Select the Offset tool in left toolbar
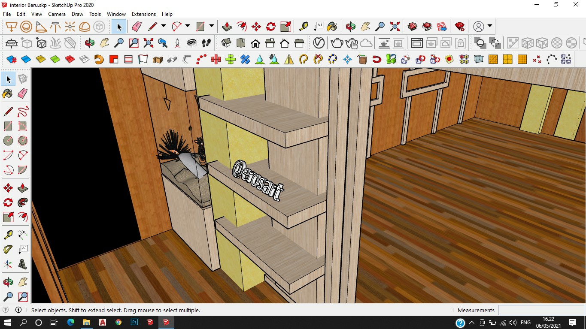Viewport: 586px width, 329px height. click(23, 217)
